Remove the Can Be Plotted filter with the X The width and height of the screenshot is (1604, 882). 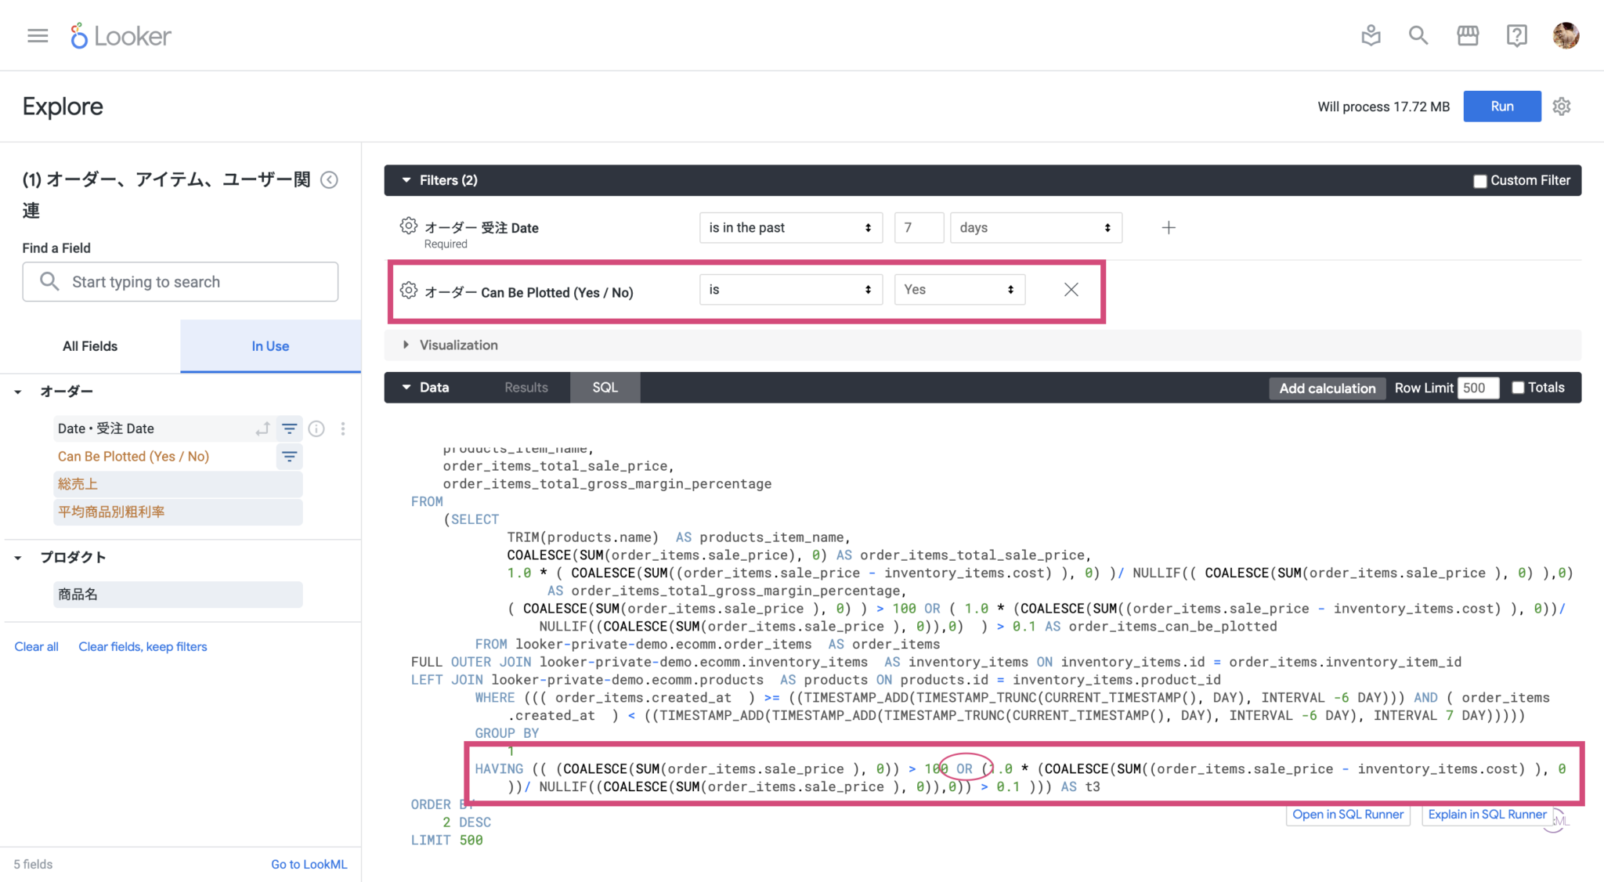click(x=1071, y=289)
